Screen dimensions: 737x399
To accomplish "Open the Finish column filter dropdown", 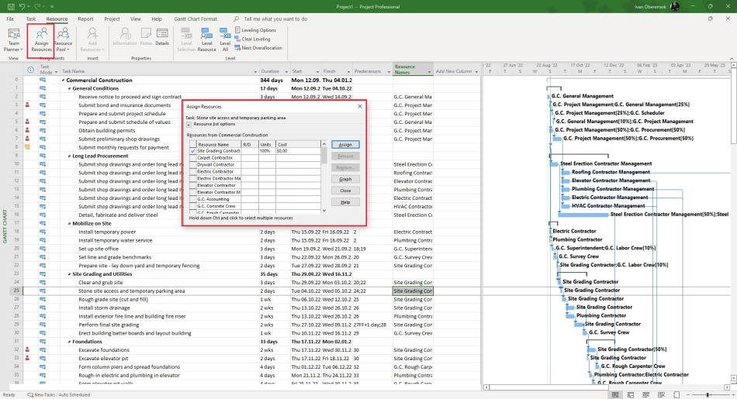I will coord(348,72).
